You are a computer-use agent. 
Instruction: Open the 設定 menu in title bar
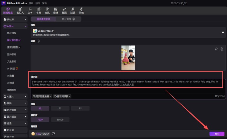point(38,3)
